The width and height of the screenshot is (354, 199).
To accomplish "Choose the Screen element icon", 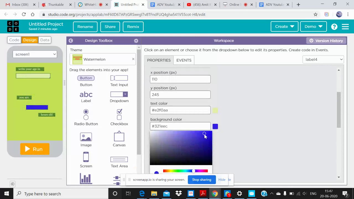I will (x=86, y=157).
